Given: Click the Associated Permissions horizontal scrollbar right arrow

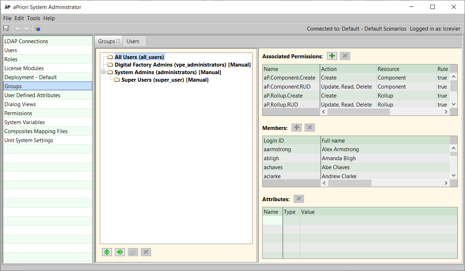Looking at the screenshot, I should [x=446, y=112].
